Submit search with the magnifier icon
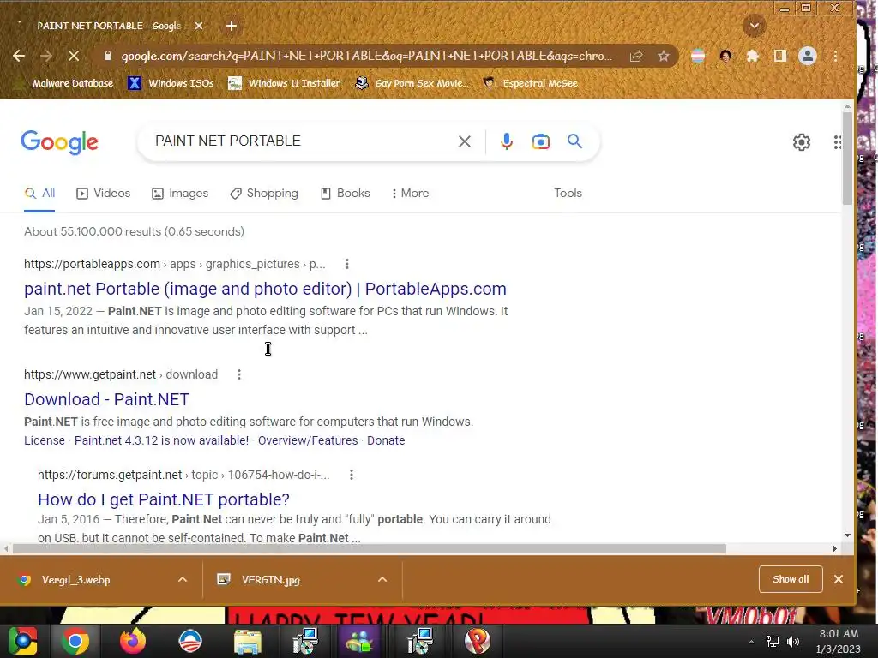This screenshot has height=658, width=878. [574, 141]
